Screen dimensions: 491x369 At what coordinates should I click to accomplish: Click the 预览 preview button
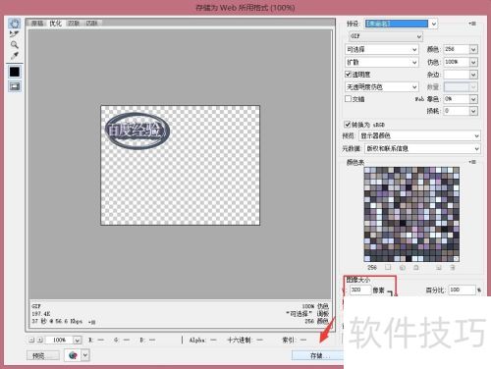(43, 355)
